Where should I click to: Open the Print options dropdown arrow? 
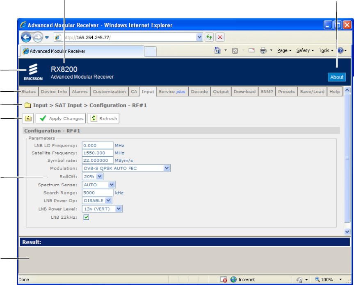click(271, 50)
